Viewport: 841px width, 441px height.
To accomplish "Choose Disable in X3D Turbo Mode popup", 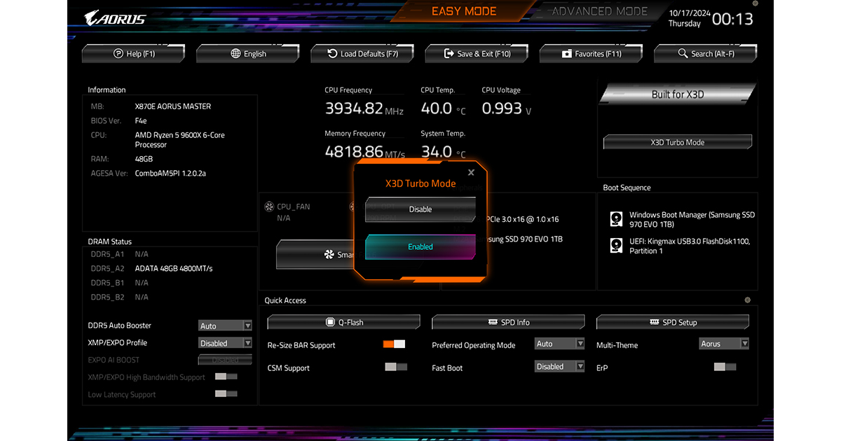I will (420, 209).
